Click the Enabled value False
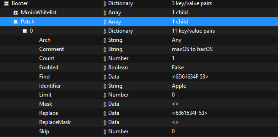 [178, 68]
